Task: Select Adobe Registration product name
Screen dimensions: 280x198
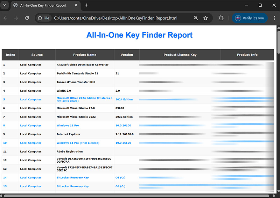Action: click(70, 151)
